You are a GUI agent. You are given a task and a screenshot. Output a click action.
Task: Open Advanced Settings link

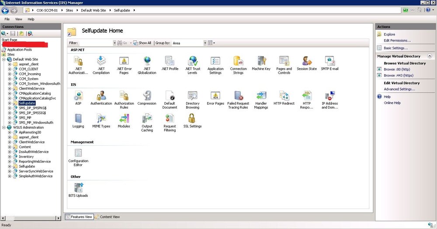399,89
